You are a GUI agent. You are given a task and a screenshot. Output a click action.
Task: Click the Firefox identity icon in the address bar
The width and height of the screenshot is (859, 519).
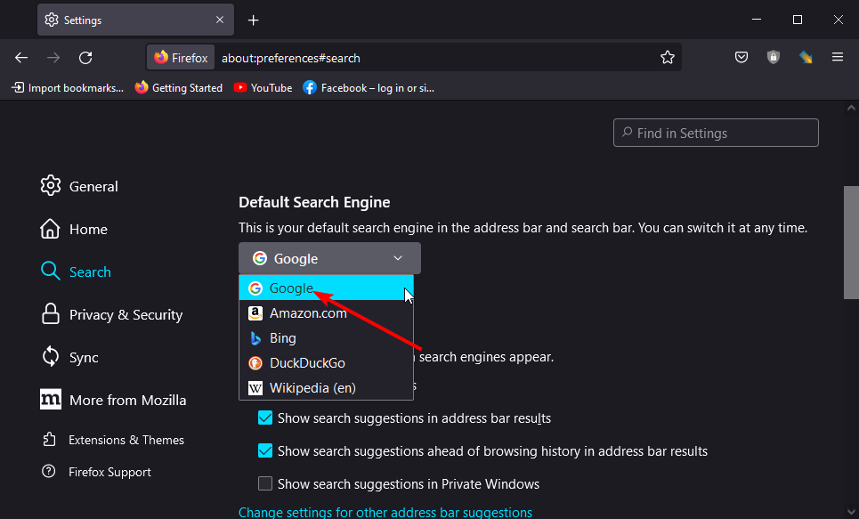pos(181,58)
